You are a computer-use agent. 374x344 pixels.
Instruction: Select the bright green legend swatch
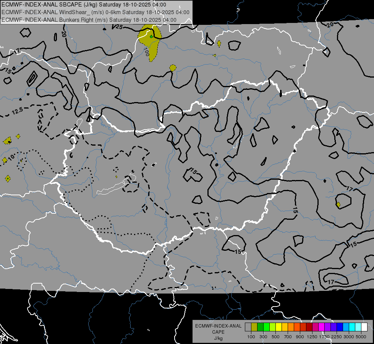click(x=266, y=327)
